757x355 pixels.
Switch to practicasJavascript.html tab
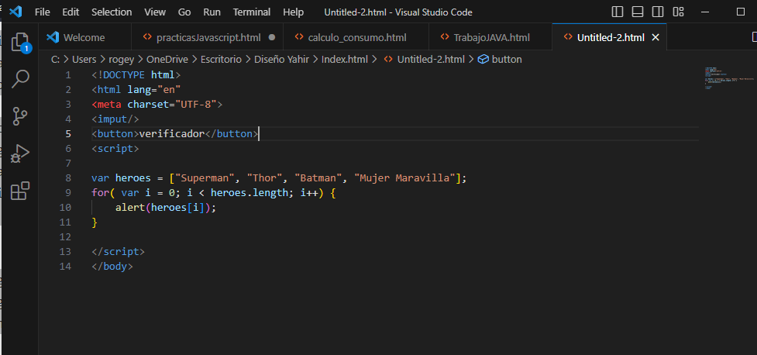click(x=207, y=37)
